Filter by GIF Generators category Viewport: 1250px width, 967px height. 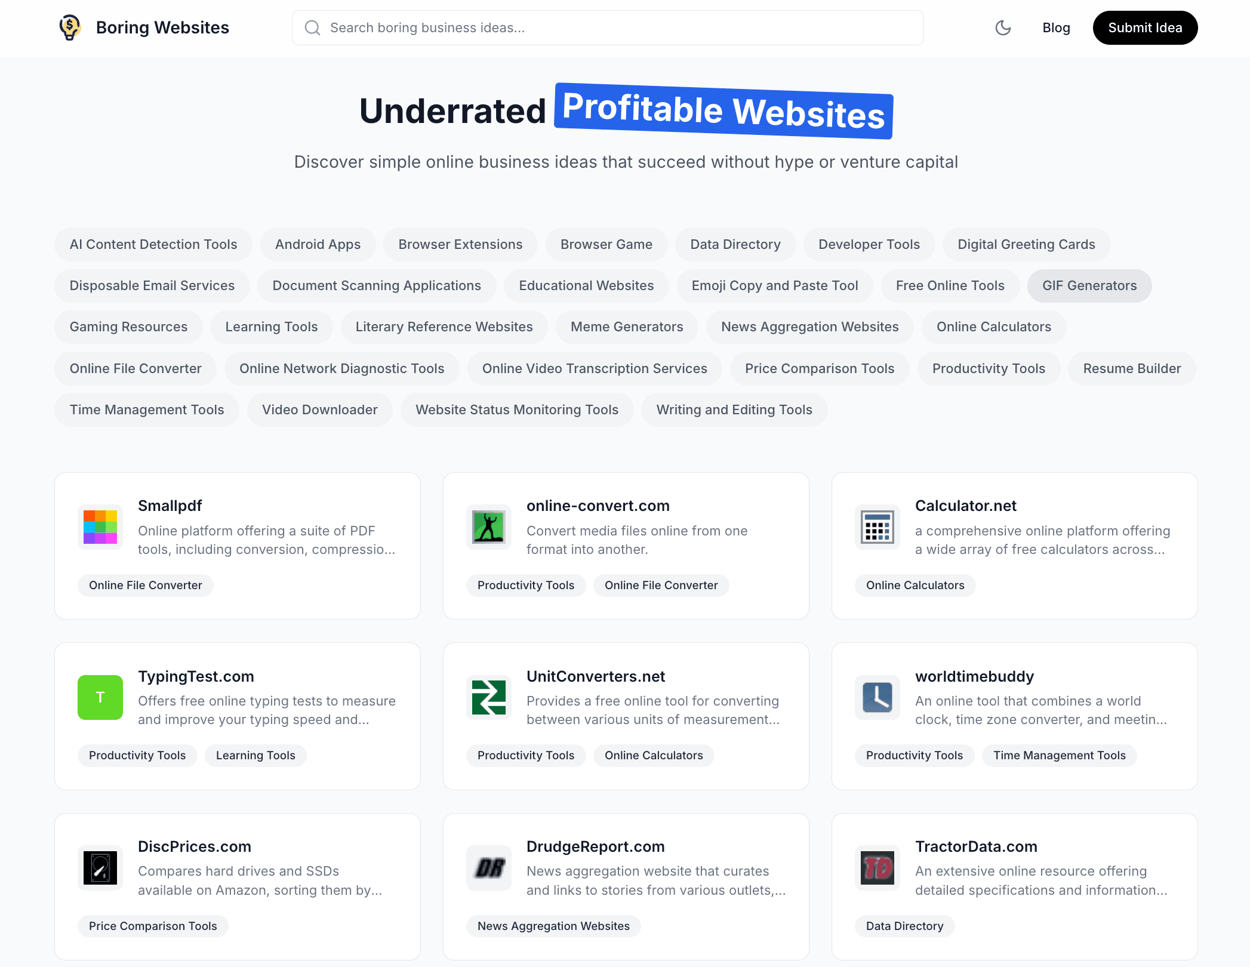(1089, 285)
